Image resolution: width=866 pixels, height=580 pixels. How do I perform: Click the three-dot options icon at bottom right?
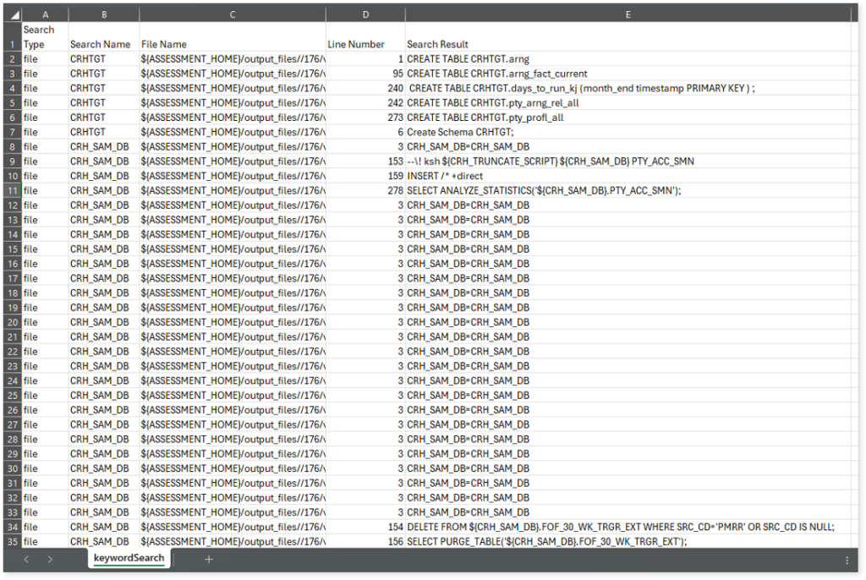[x=847, y=560]
